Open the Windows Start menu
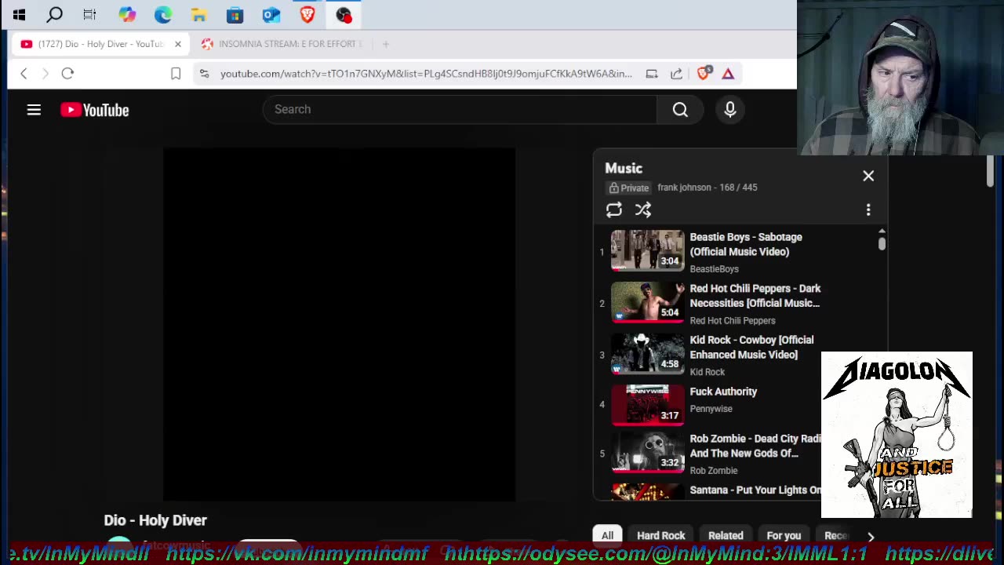 coord(19,14)
